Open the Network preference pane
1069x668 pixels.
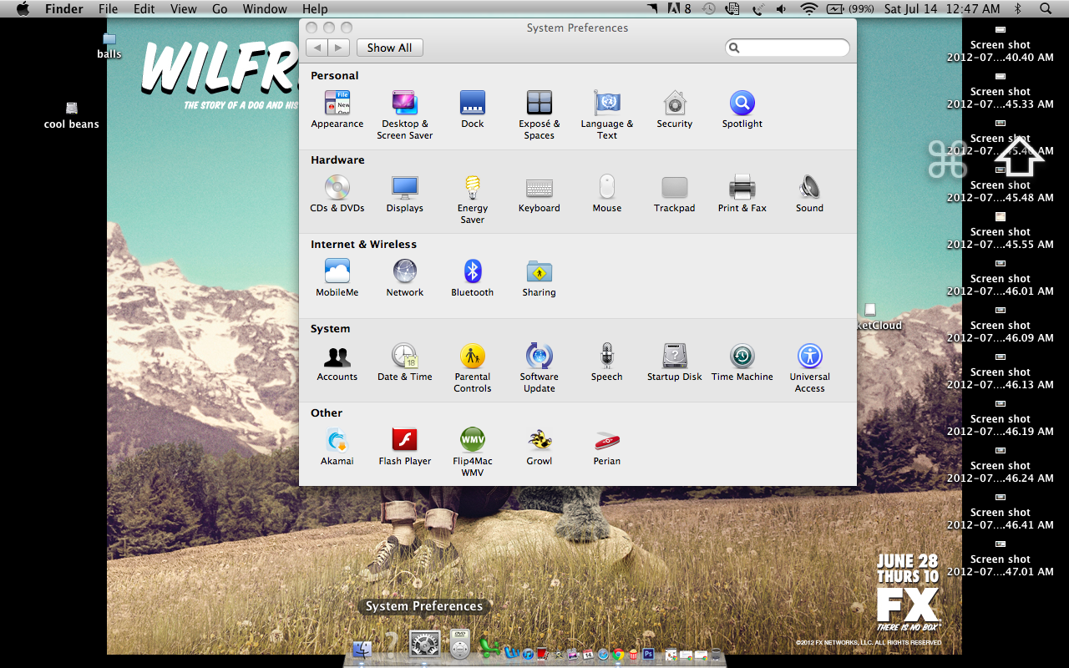pyautogui.click(x=405, y=278)
